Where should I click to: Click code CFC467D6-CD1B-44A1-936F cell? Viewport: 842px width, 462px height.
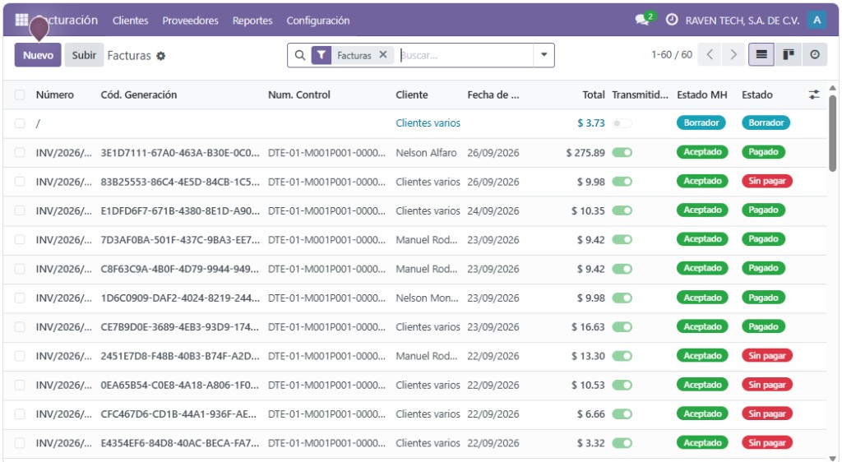[178, 413]
